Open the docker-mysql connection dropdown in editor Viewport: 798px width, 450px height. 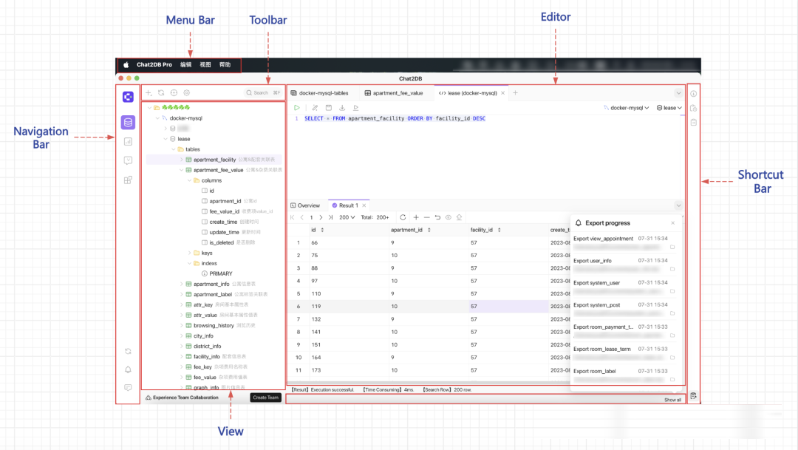[x=627, y=108]
